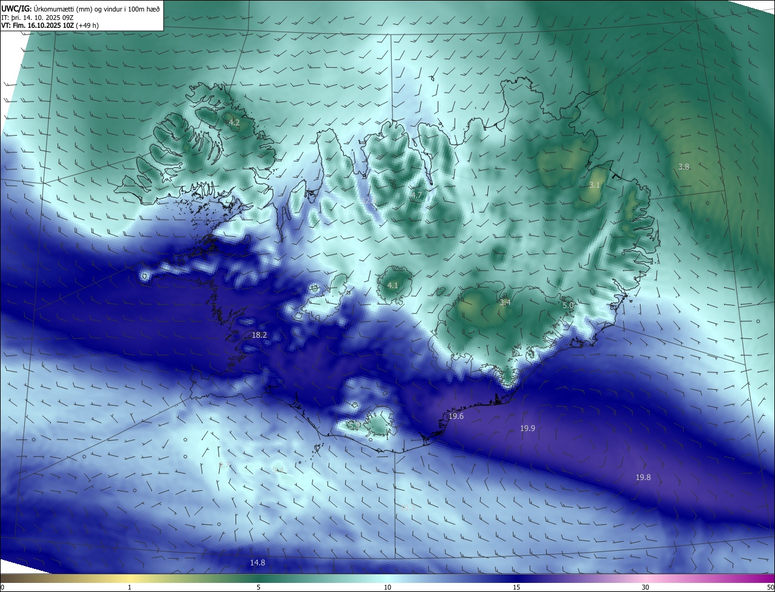Screen dimensions: 775x592
Task: Click the 30 tick on the color scale
Action: [x=645, y=587]
